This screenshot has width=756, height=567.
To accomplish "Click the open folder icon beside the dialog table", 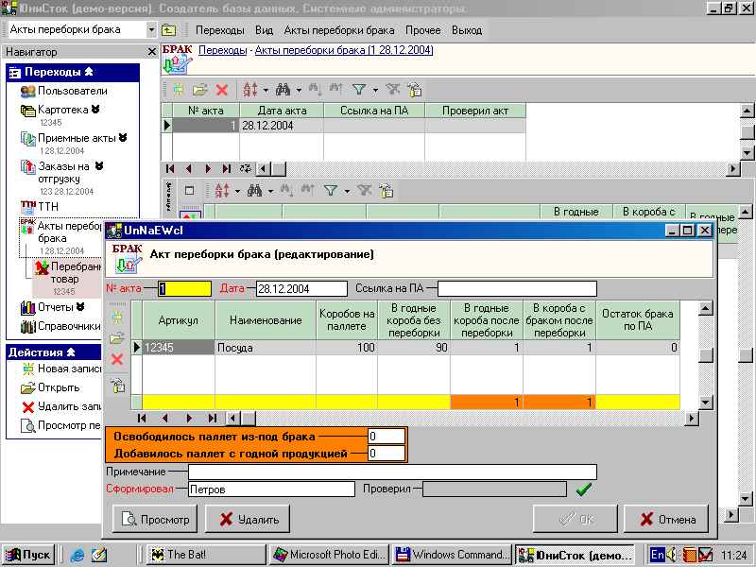I will coord(117,338).
